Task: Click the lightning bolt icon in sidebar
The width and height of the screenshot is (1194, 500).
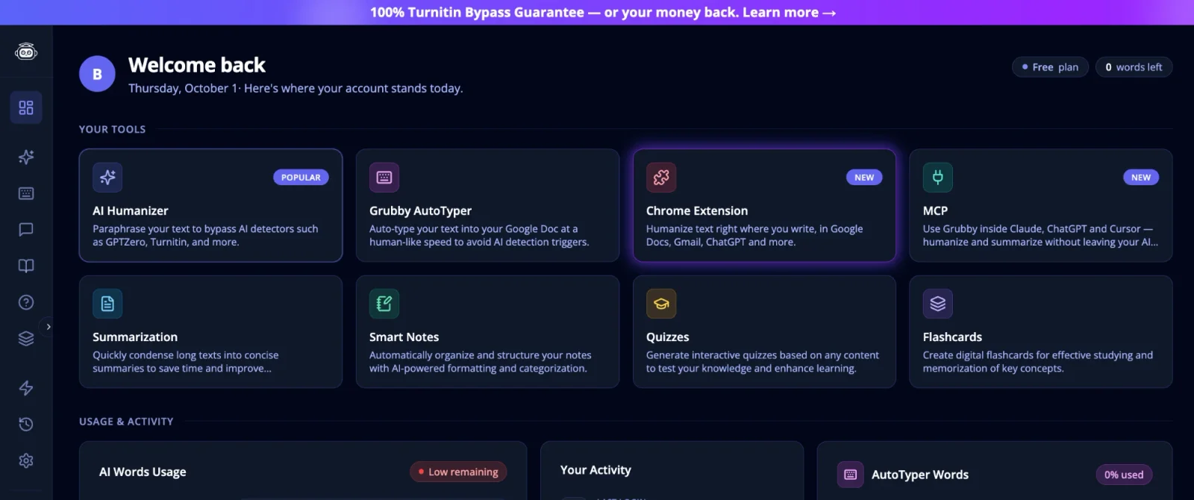Action: (x=26, y=388)
